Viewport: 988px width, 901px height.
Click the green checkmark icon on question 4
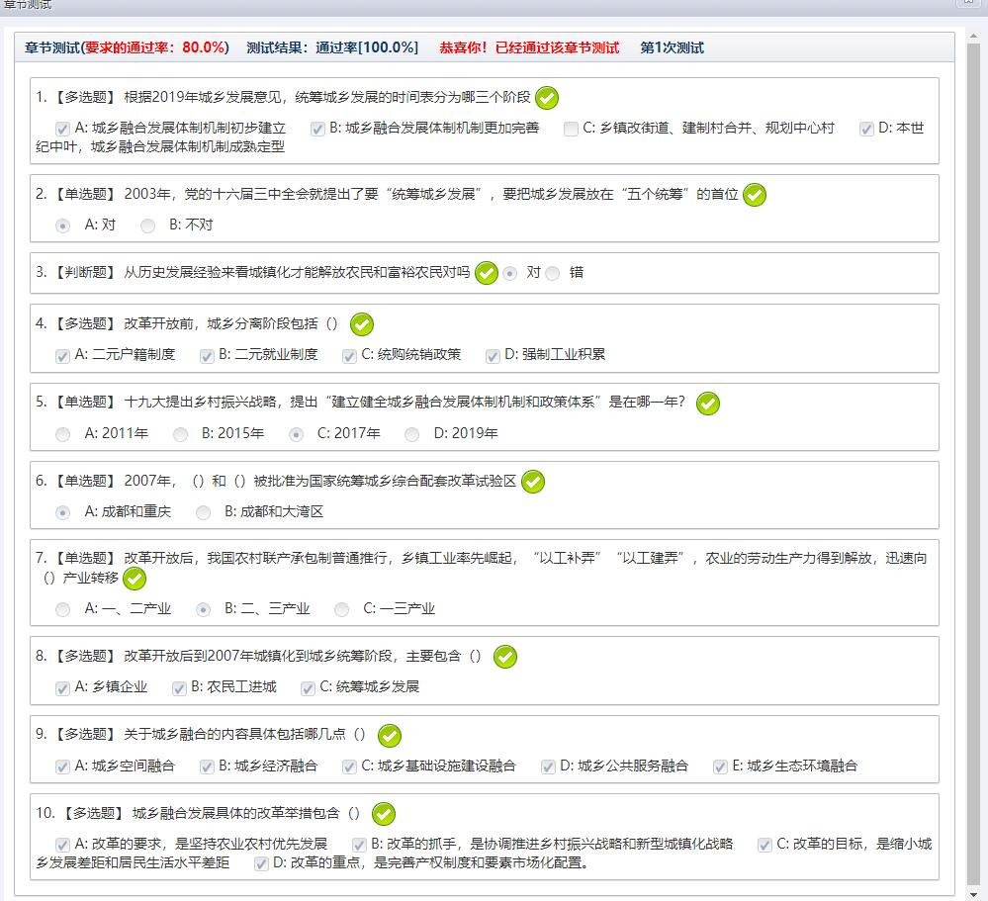tap(362, 324)
